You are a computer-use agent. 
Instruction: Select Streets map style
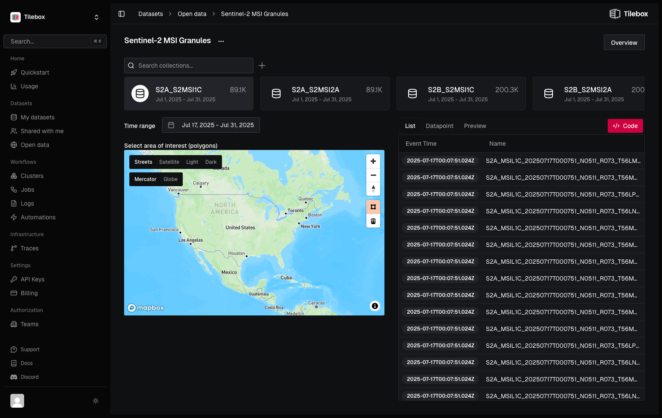(143, 162)
